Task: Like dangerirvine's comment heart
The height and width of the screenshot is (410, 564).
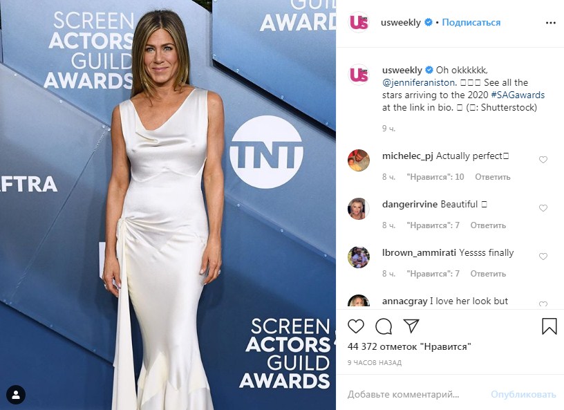Action: pyautogui.click(x=543, y=207)
